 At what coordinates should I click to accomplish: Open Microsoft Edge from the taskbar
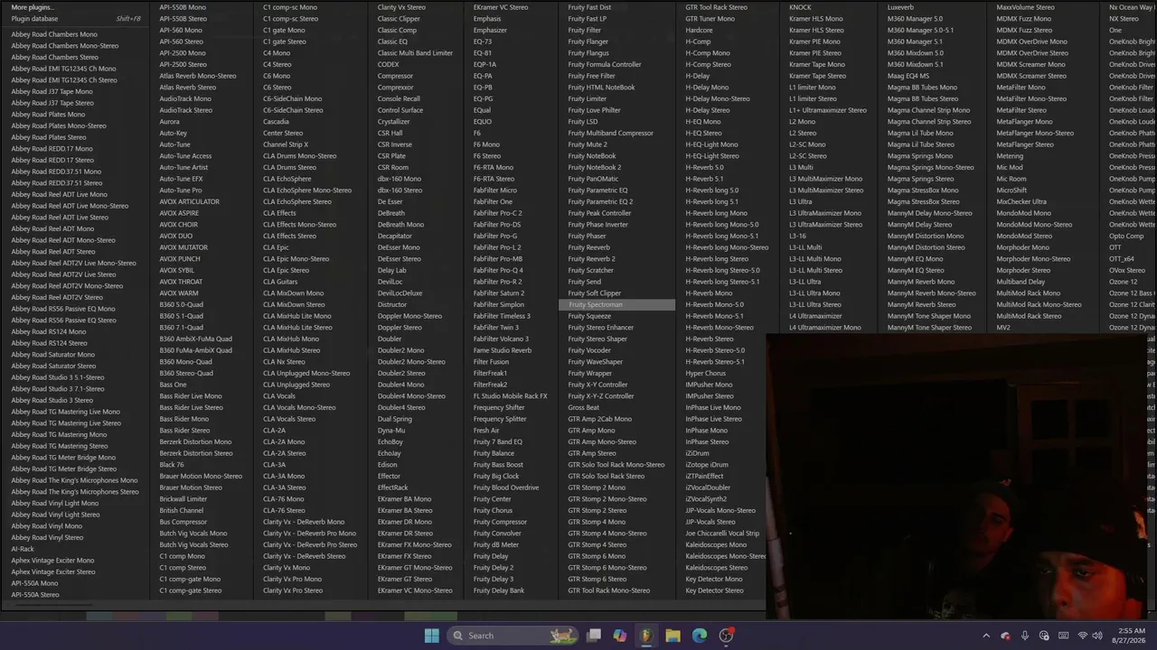click(700, 636)
